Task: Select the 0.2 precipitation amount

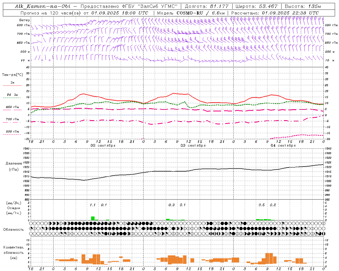Action: (273, 205)
